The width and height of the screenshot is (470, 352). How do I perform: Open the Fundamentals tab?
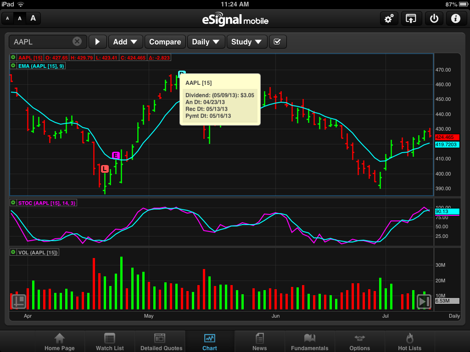[x=309, y=342]
